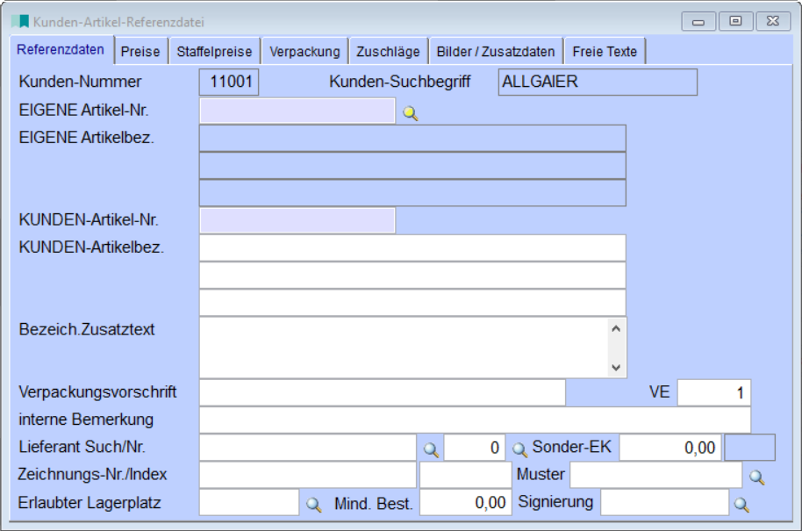Open the Signierung search magnifier icon

(x=742, y=505)
